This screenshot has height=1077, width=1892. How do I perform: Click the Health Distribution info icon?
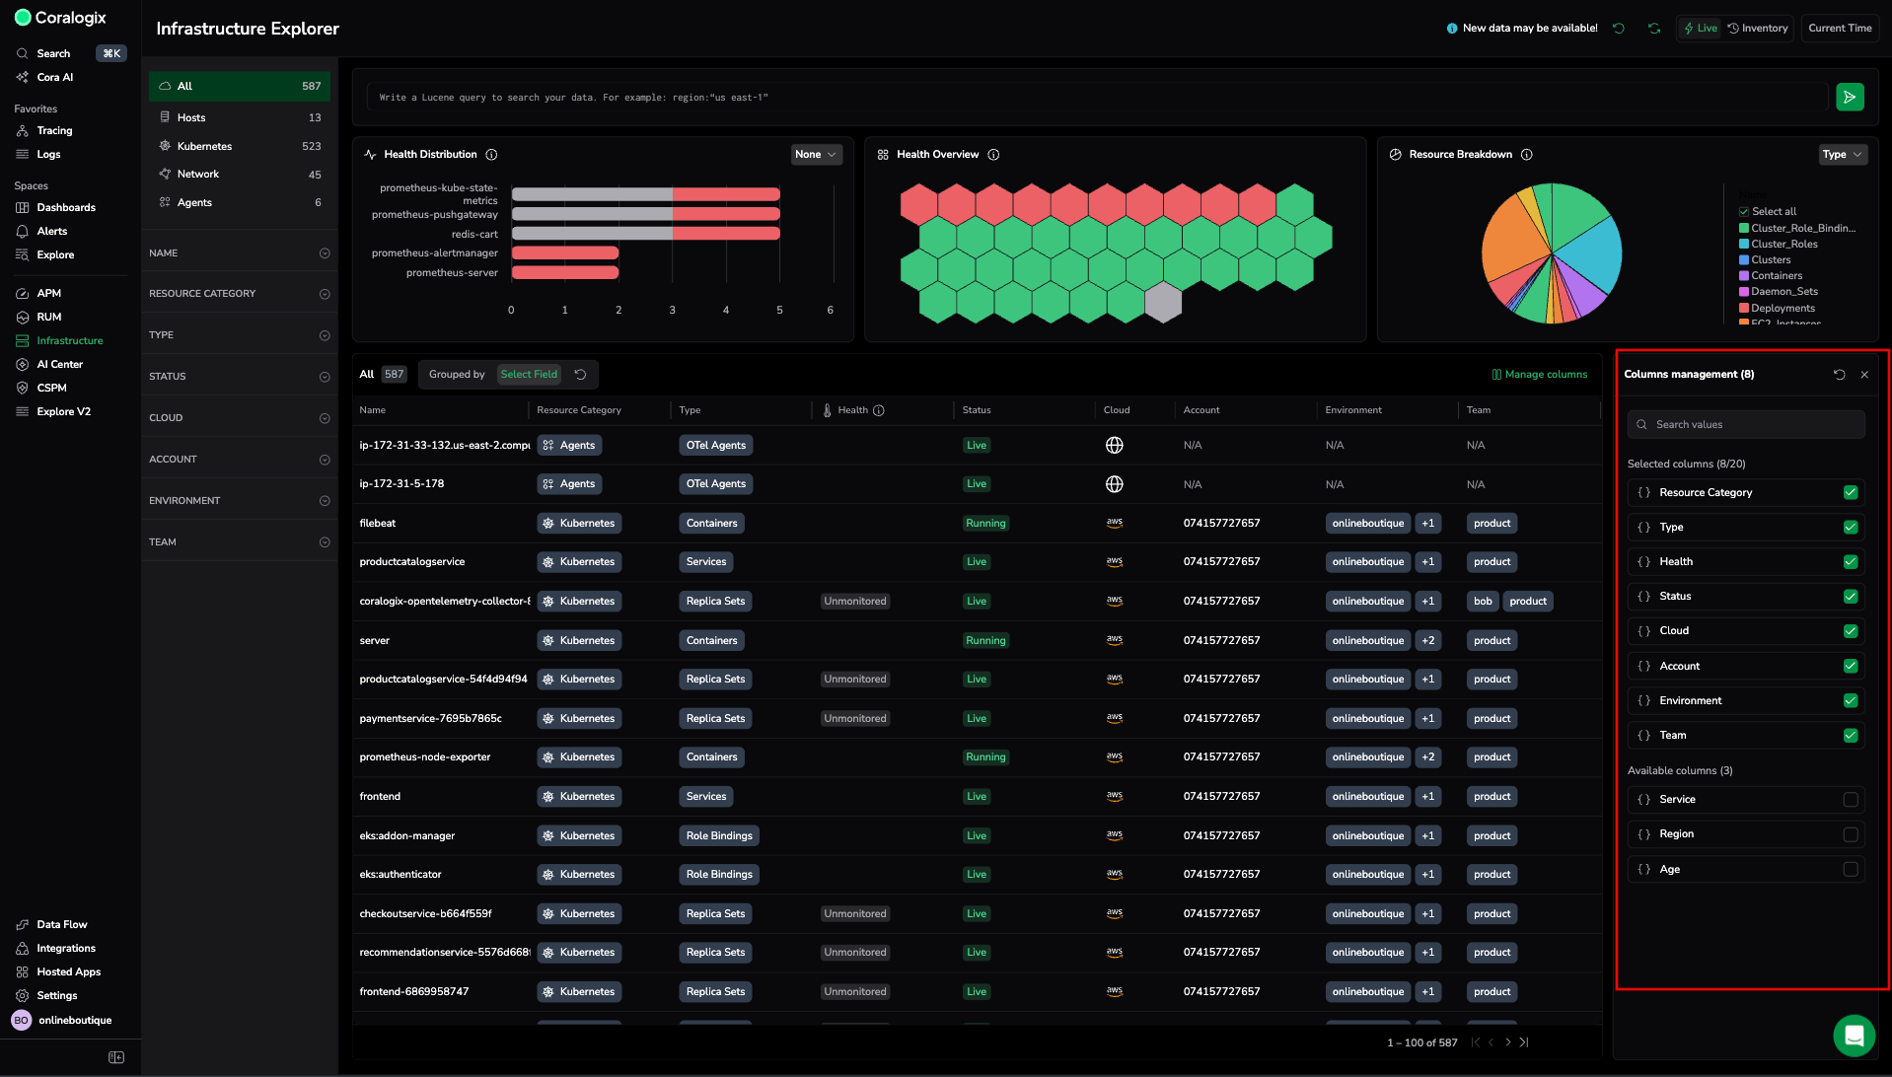(491, 155)
